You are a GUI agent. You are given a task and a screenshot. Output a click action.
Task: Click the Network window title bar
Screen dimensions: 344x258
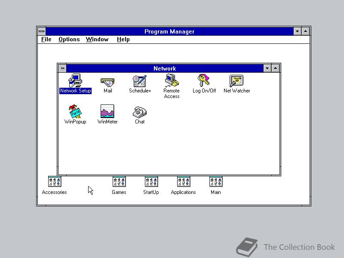165,68
